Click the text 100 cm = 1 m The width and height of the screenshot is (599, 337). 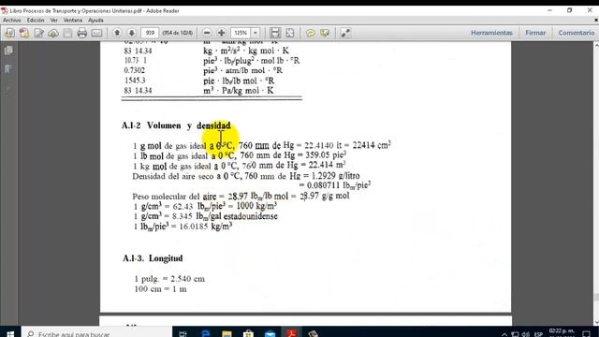click(160, 289)
